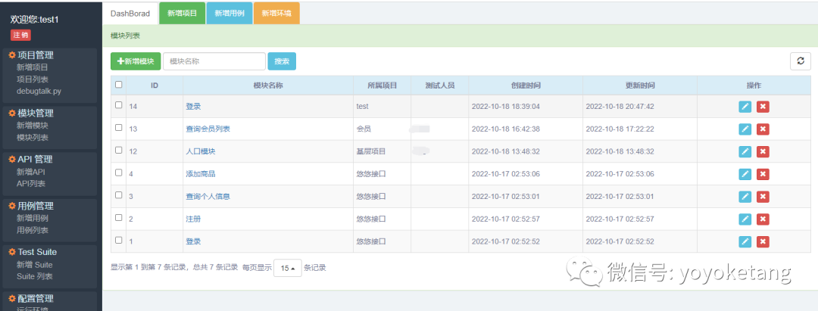Open 新增 Suite in the sidebar

click(x=34, y=265)
